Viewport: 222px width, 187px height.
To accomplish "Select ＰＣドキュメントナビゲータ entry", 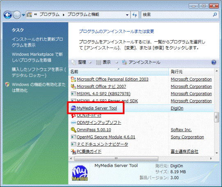I will [x=103, y=144].
